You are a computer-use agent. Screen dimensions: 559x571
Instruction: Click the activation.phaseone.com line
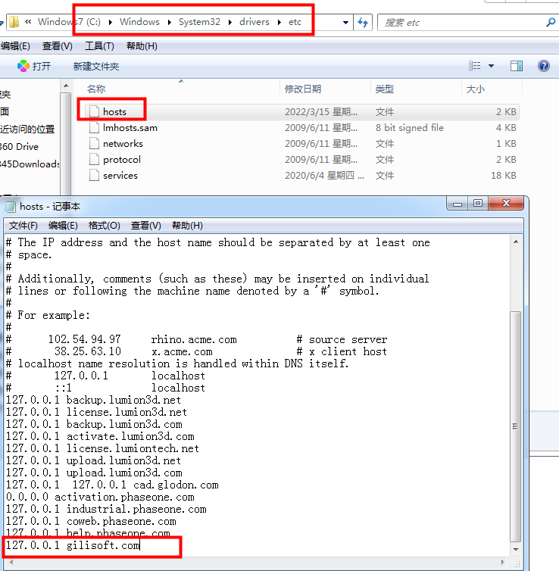point(100,497)
